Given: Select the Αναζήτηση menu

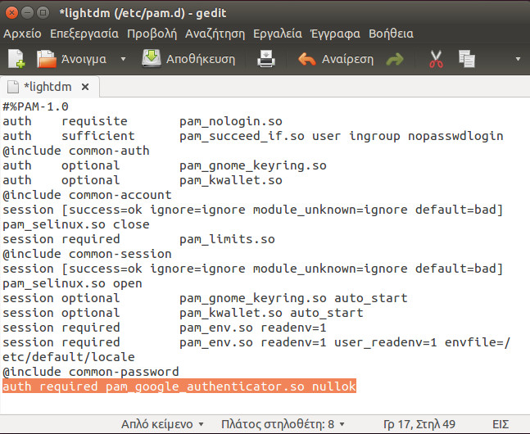Looking at the screenshot, I should tap(215, 34).
